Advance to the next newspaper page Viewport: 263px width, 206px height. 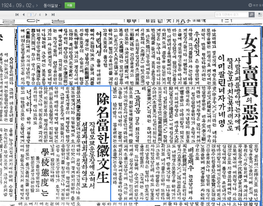click(47, 15)
